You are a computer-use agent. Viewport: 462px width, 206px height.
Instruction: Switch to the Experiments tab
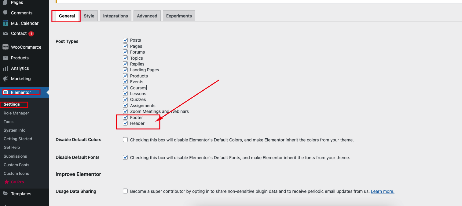(x=179, y=16)
